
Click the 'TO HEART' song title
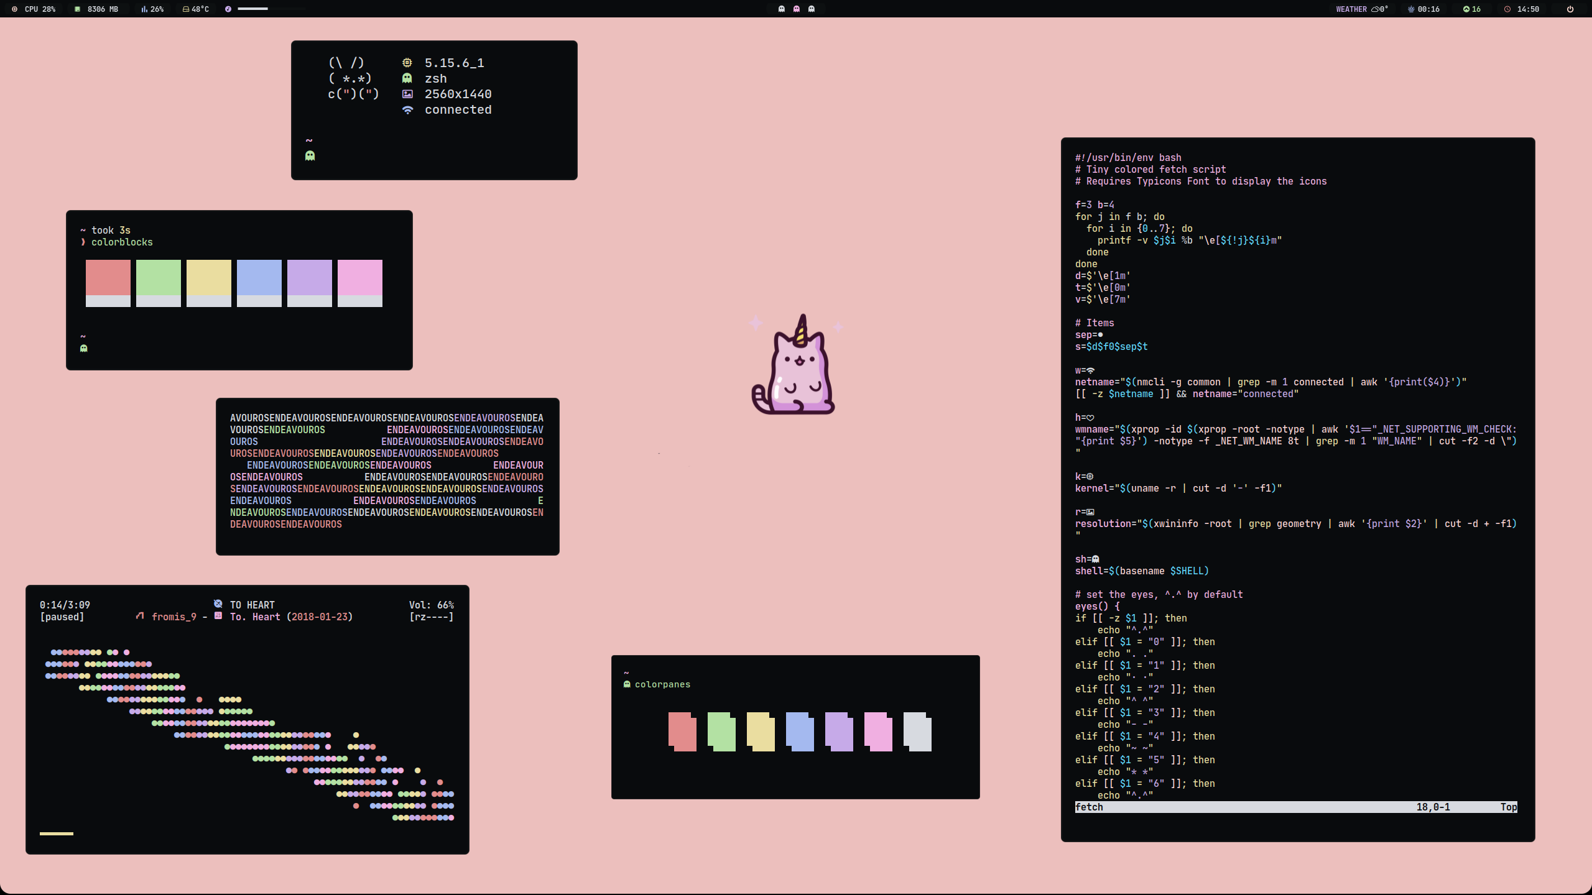pyautogui.click(x=252, y=605)
